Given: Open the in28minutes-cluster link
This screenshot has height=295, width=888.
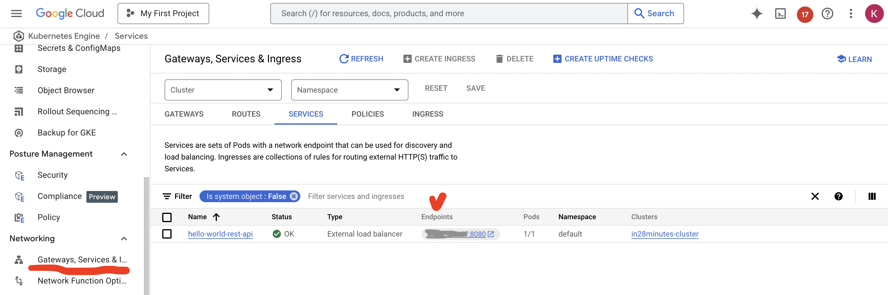Looking at the screenshot, I should (x=665, y=234).
